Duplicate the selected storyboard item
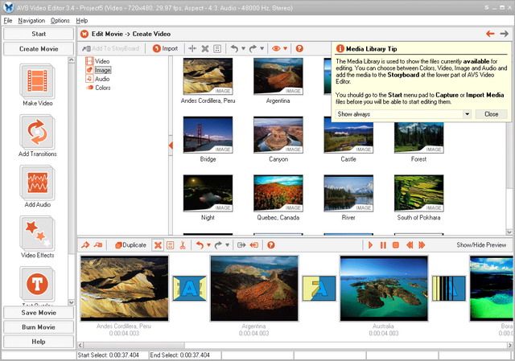Screen dimensions: 515x361 click(x=130, y=245)
